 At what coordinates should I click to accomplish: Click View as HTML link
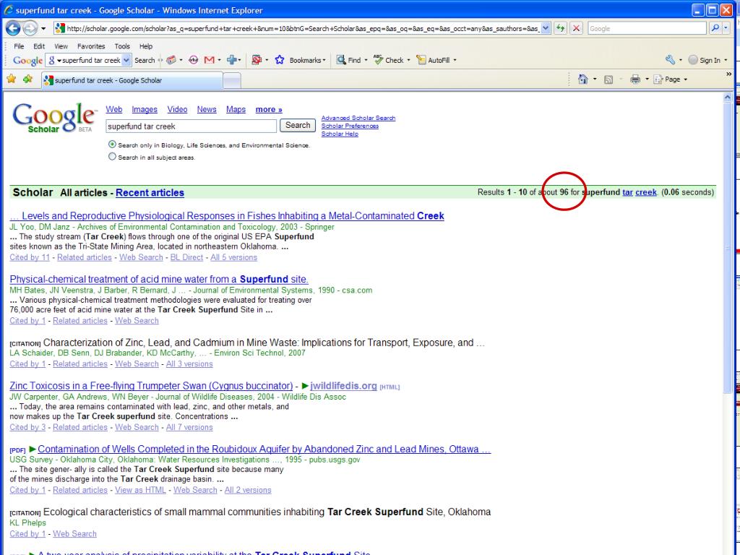coord(140,490)
